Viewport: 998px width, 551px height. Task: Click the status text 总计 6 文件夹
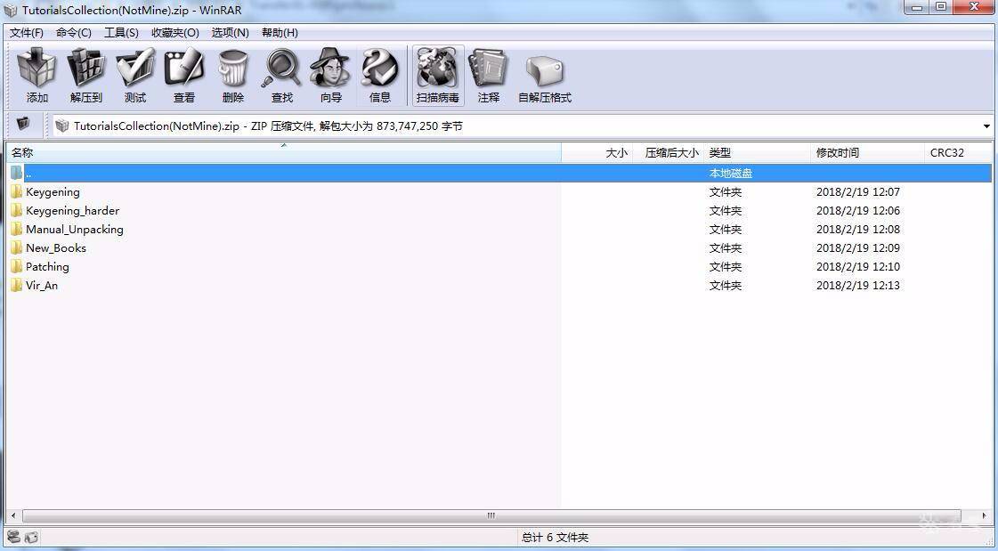coord(555,538)
